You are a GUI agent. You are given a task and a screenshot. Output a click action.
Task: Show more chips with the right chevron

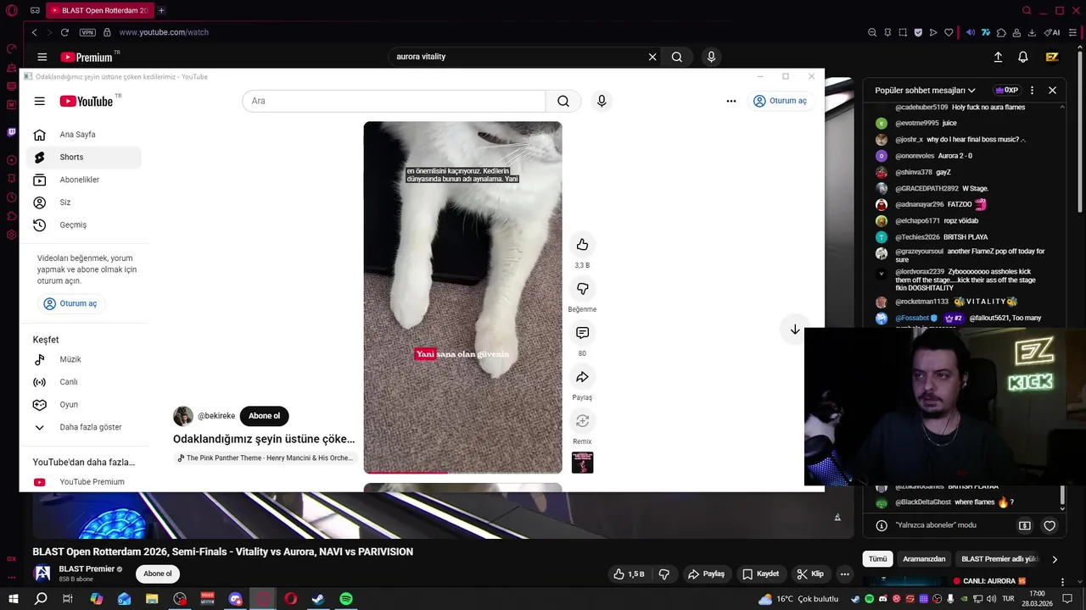[1055, 559]
